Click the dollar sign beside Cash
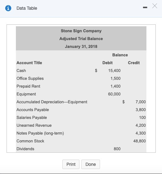 96,71
